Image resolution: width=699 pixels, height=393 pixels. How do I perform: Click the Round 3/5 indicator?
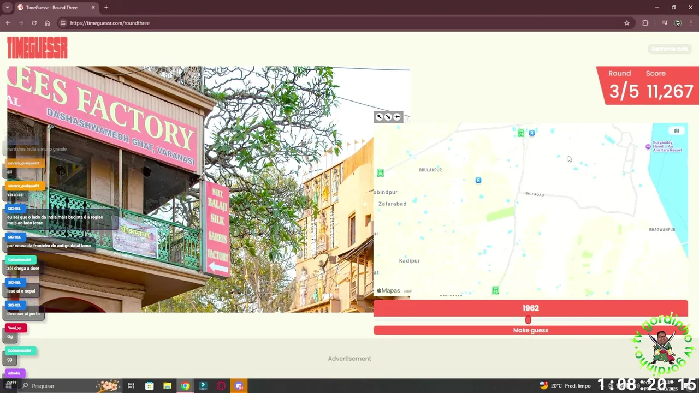point(624,85)
